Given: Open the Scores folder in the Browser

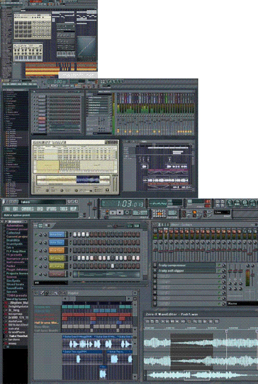Looking at the screenshot, I should pos(11,277).
